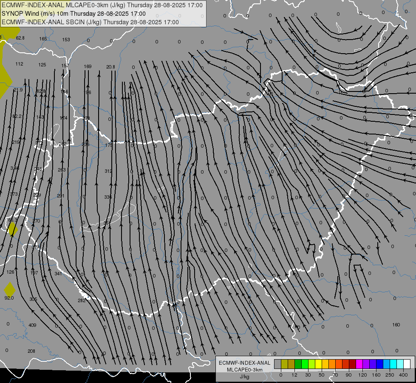Click the map value 336
This screenshot has height=383, width=416.
[108, 197]
